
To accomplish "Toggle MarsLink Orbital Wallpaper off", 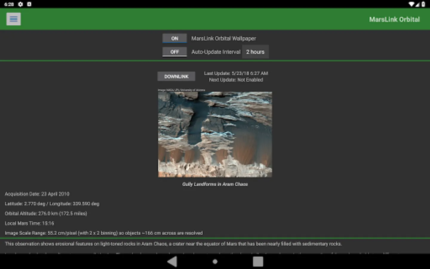I will coord(174,38).
